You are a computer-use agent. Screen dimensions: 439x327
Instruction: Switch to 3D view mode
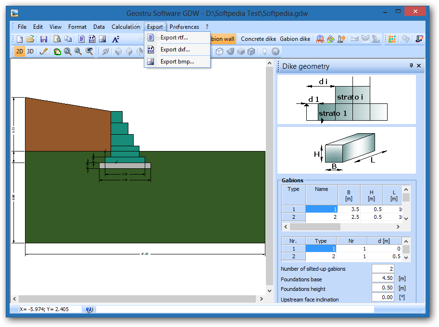point(30,51)
